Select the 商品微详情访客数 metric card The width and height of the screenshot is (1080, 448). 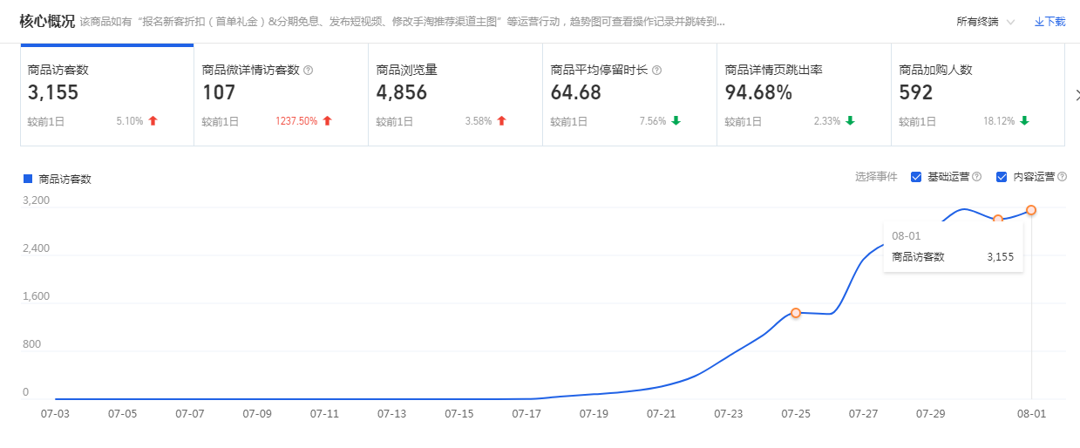coord(281,95)
